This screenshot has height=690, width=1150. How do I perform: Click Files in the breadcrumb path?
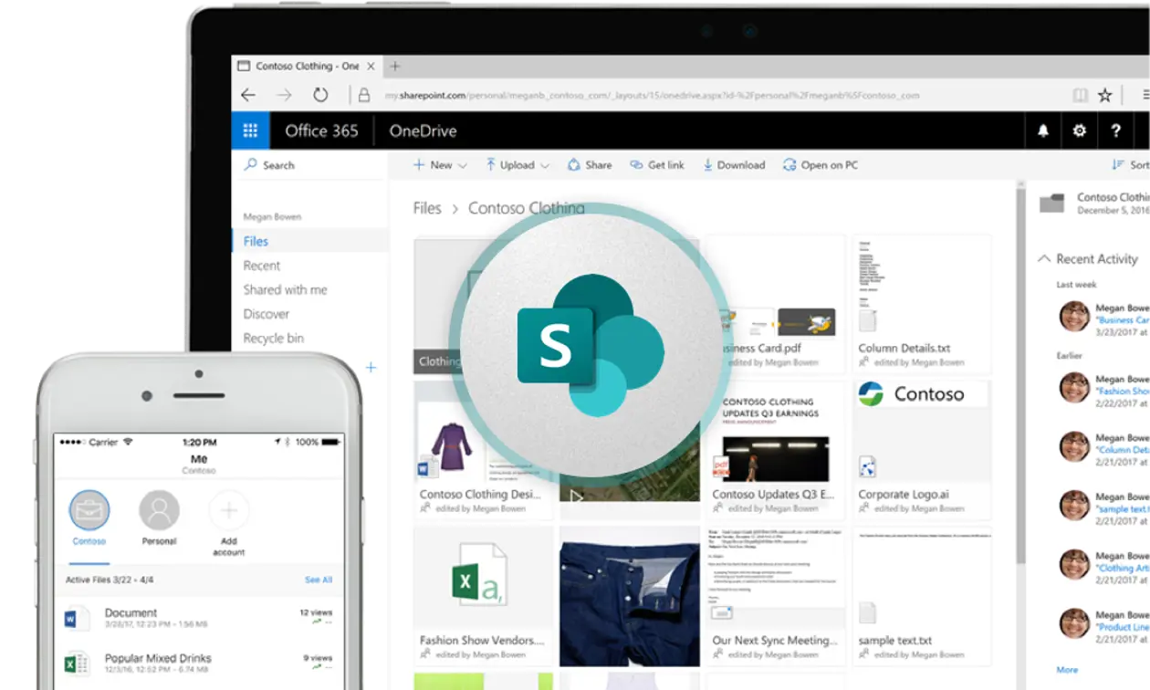click(427, 208)
